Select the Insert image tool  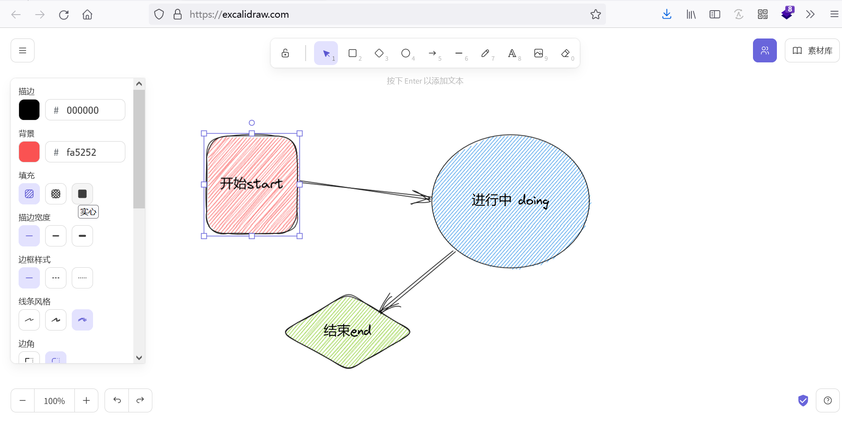(539, 53)
